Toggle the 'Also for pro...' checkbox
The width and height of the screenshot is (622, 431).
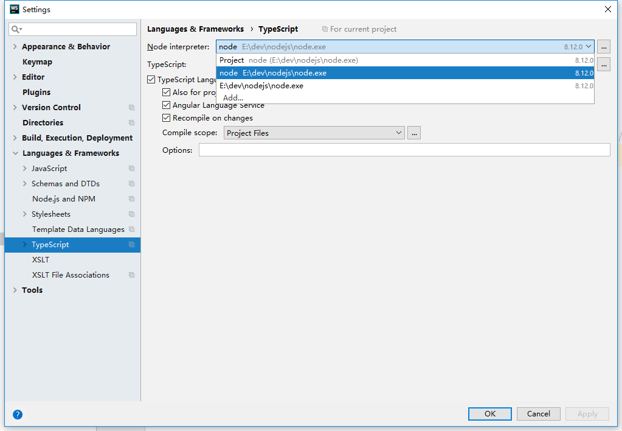166,92
